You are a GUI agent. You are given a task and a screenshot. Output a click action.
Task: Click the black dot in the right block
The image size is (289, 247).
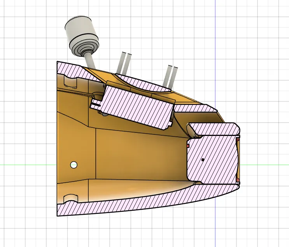click(x=203, y=160)
